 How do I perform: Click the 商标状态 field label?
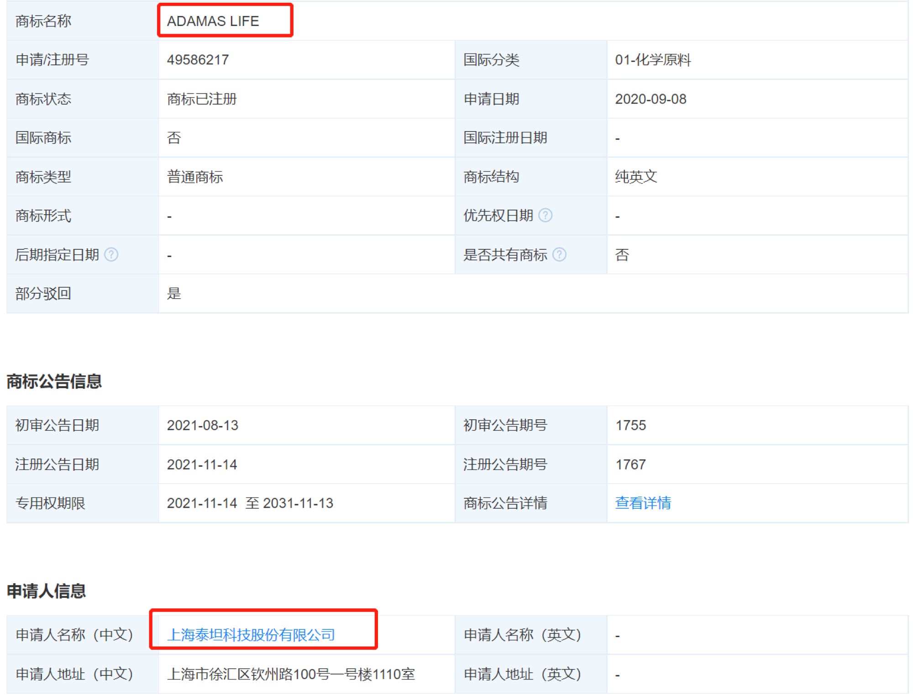click(x=43, y=99)
